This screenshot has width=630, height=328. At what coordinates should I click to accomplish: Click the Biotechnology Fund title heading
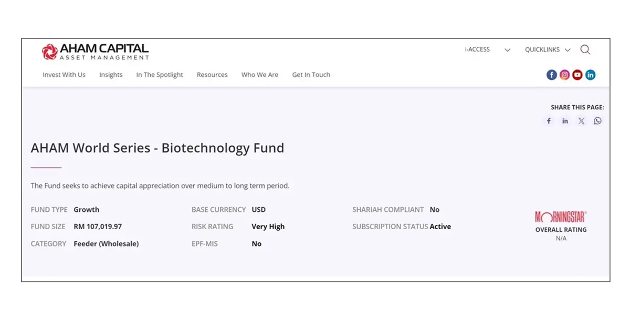tap(157, 148)
